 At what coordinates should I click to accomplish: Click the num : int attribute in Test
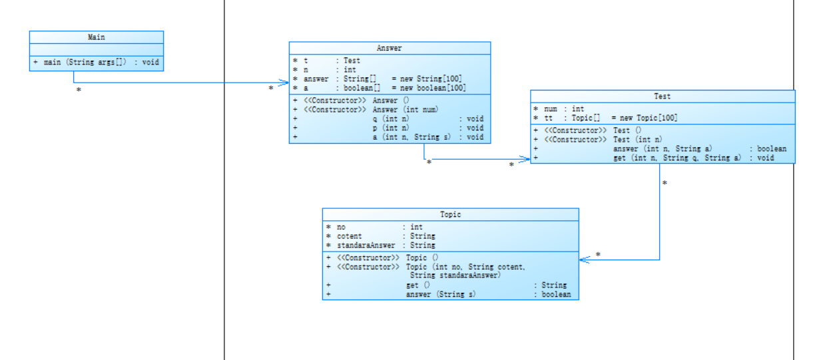pyautogui.click(x=663, y=108)
